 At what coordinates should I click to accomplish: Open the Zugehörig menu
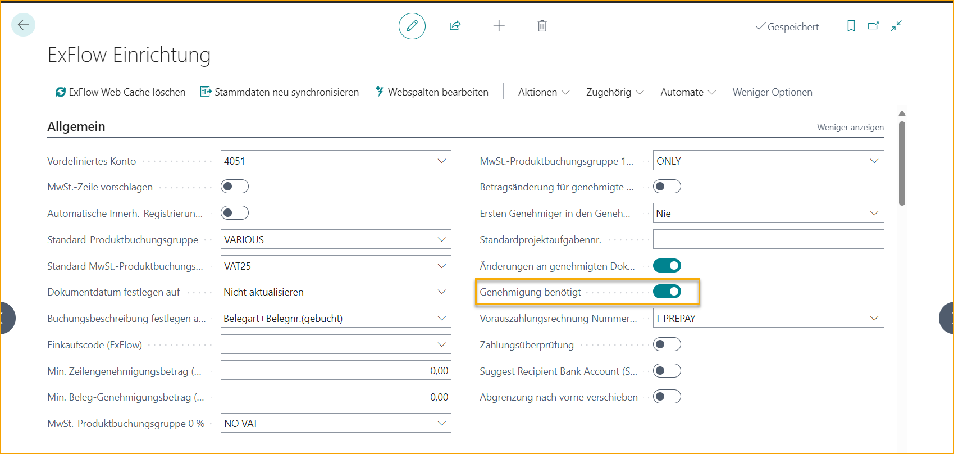click(615, 92)
